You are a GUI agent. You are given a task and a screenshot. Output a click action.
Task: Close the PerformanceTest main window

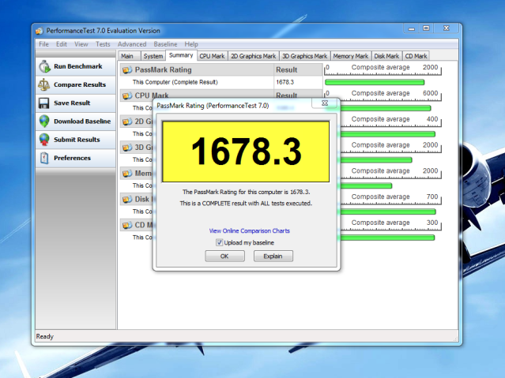pyautogui.click(x=446, y=28)
